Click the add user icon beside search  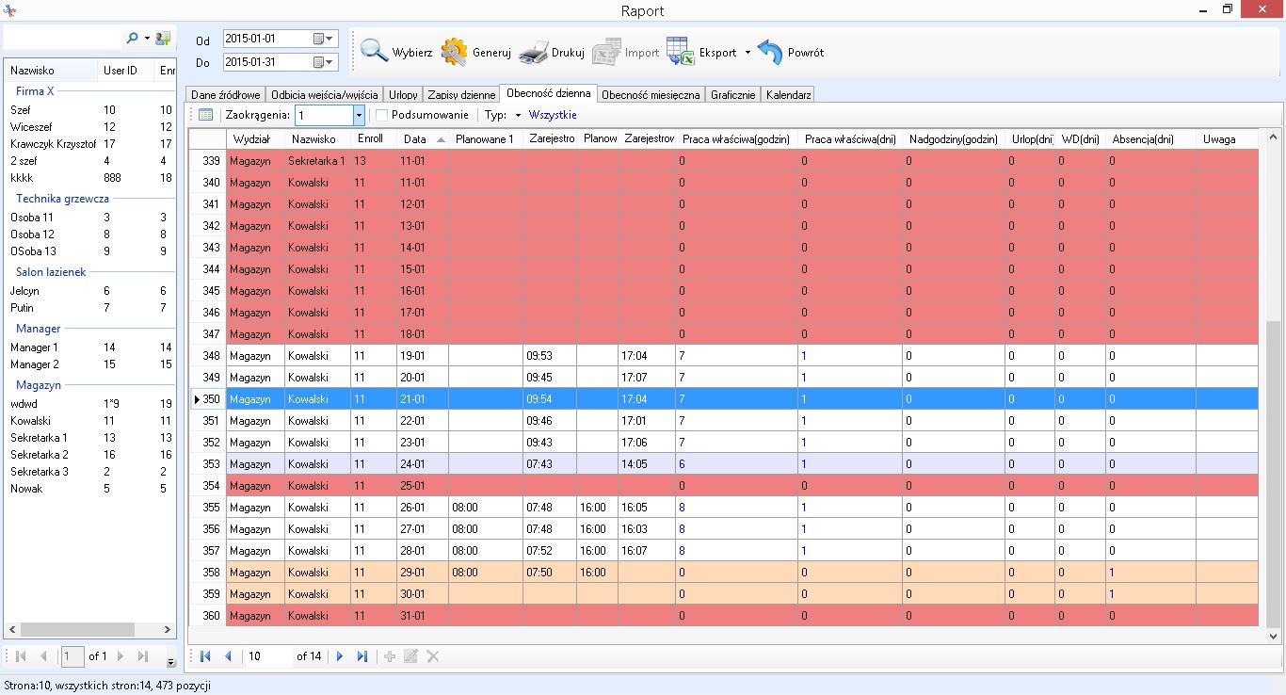163,39
